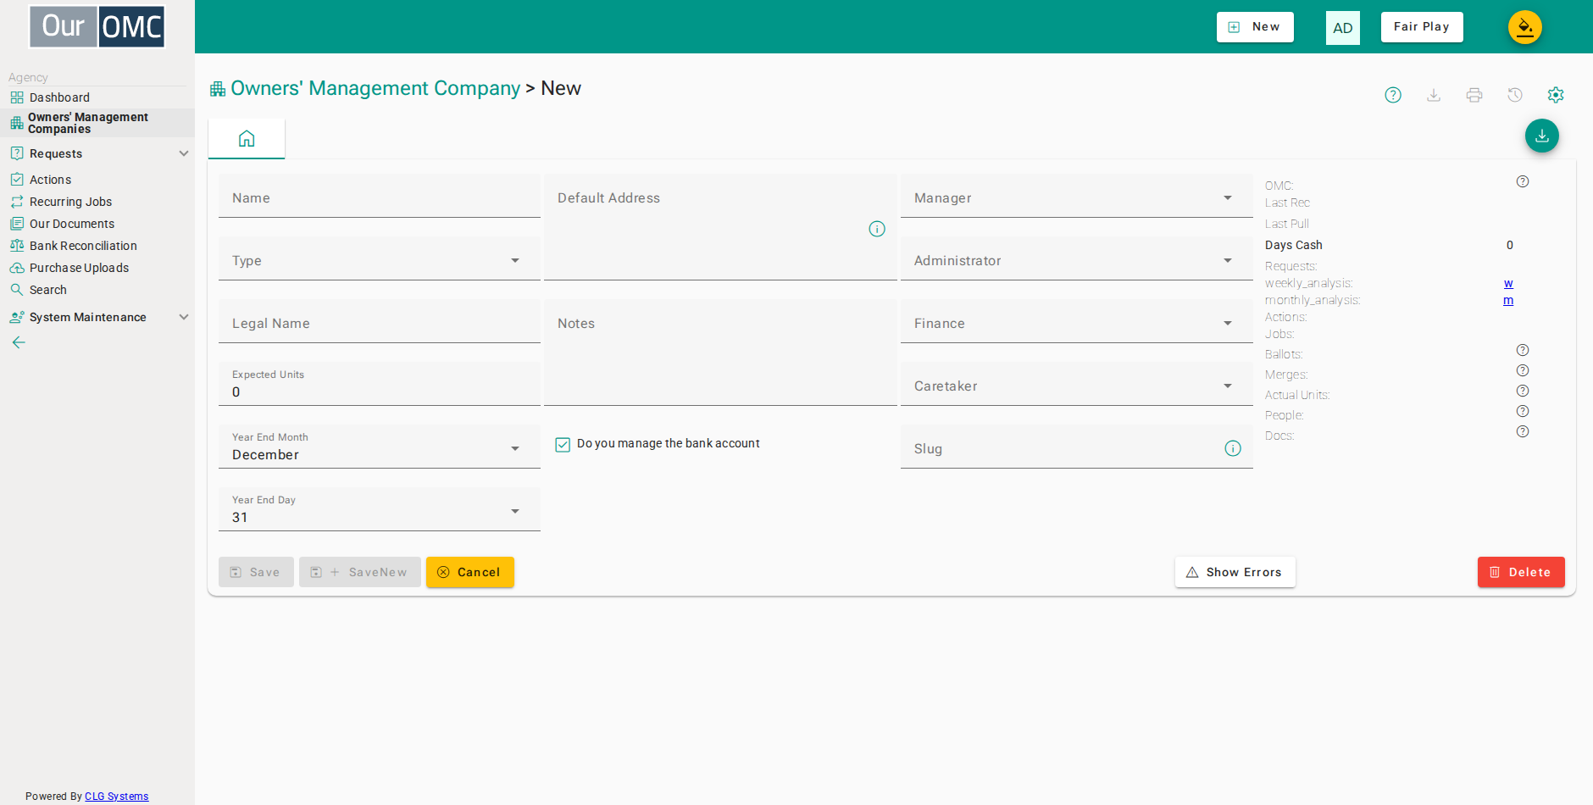Click the Legal Name input field
This screenshot has height=805, width=1593.
380,322
